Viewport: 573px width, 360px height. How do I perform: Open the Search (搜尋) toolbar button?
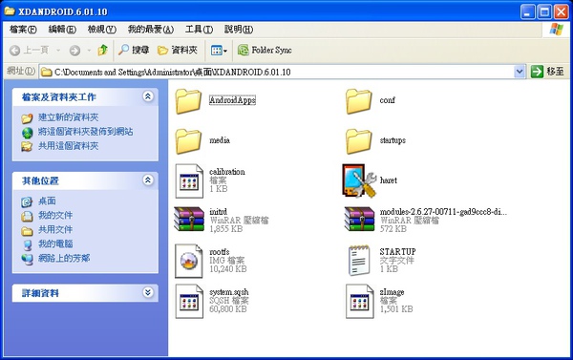click(134, 50)
